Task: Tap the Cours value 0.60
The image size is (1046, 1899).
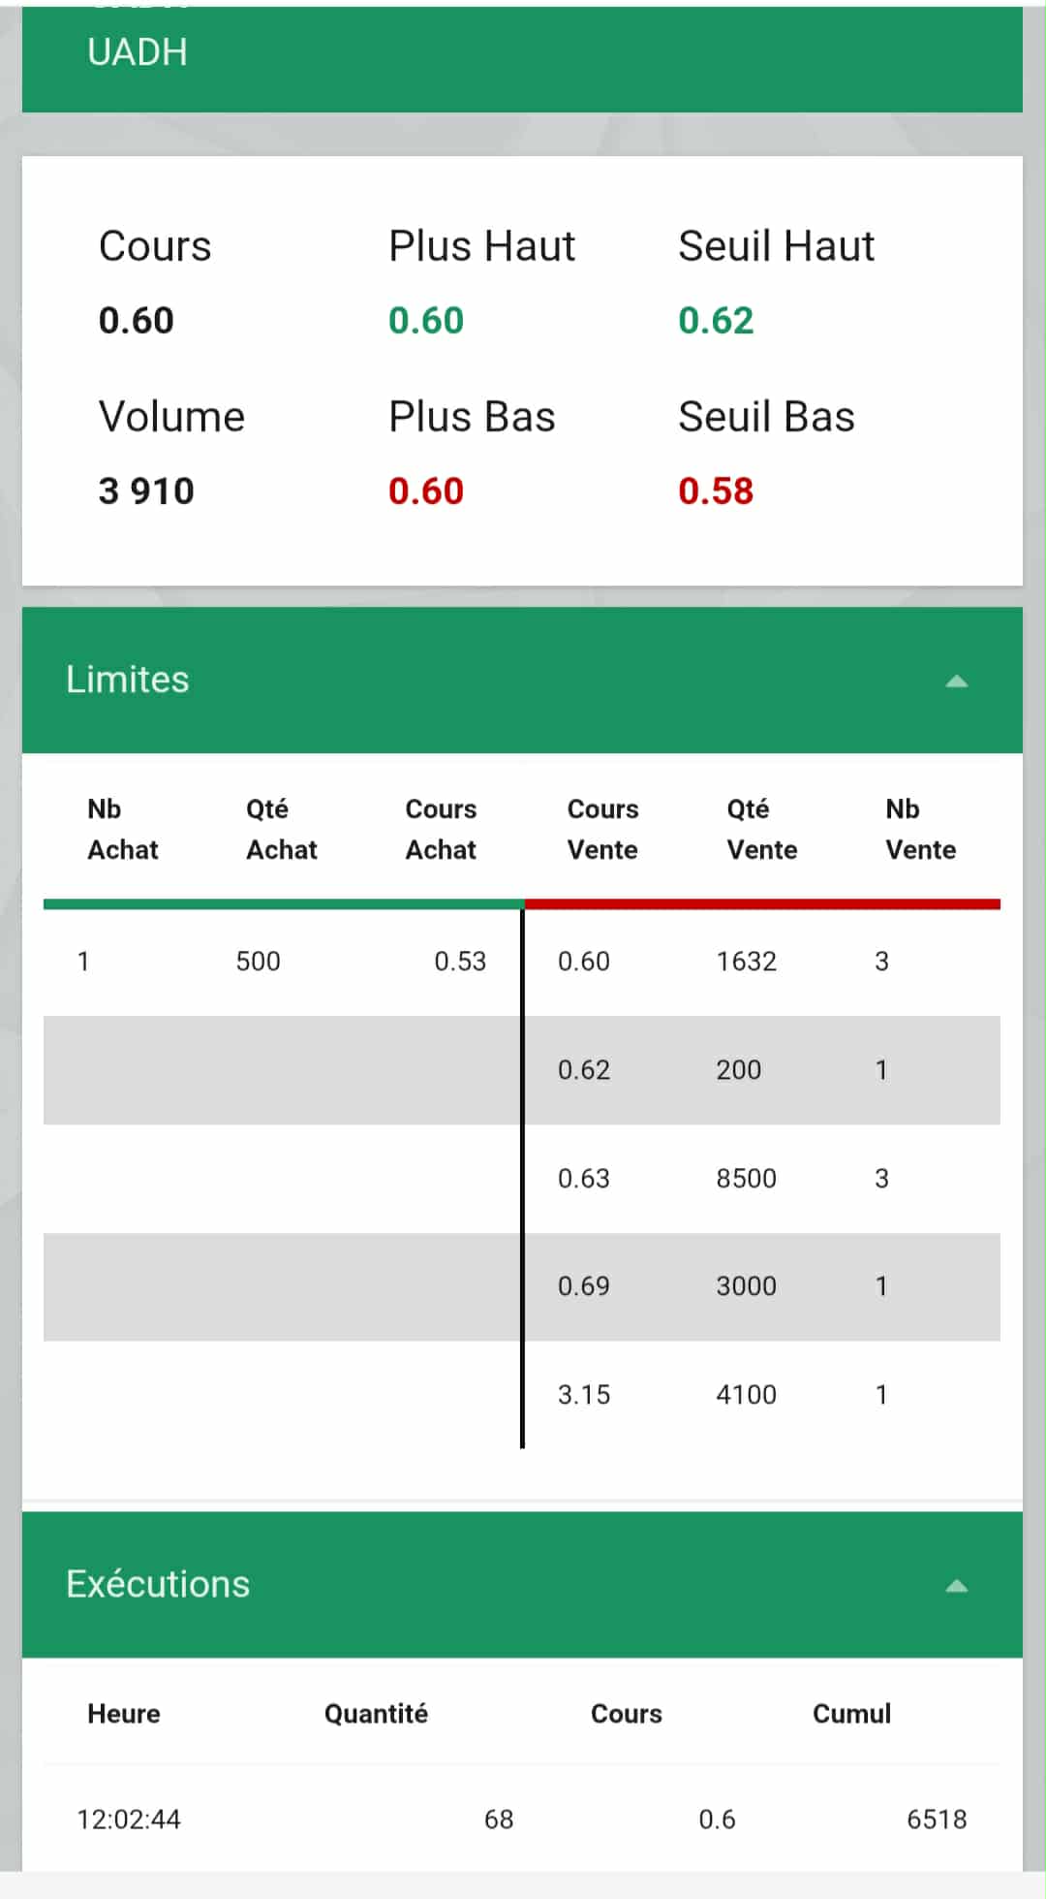Action: [x=137, y=321]
